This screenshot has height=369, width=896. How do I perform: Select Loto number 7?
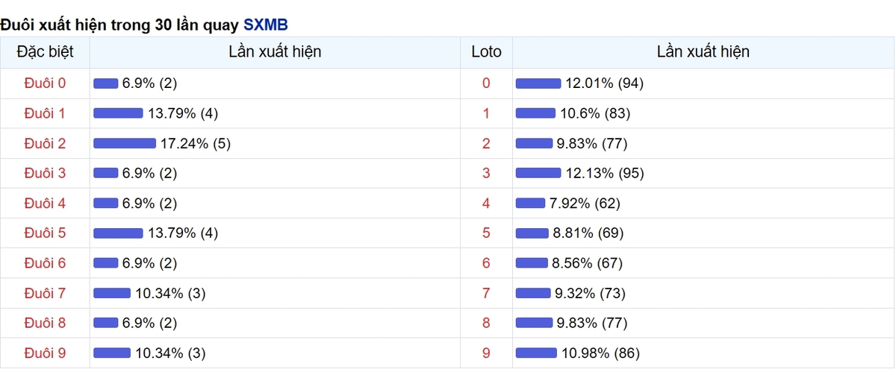click(x=487, y=293)
